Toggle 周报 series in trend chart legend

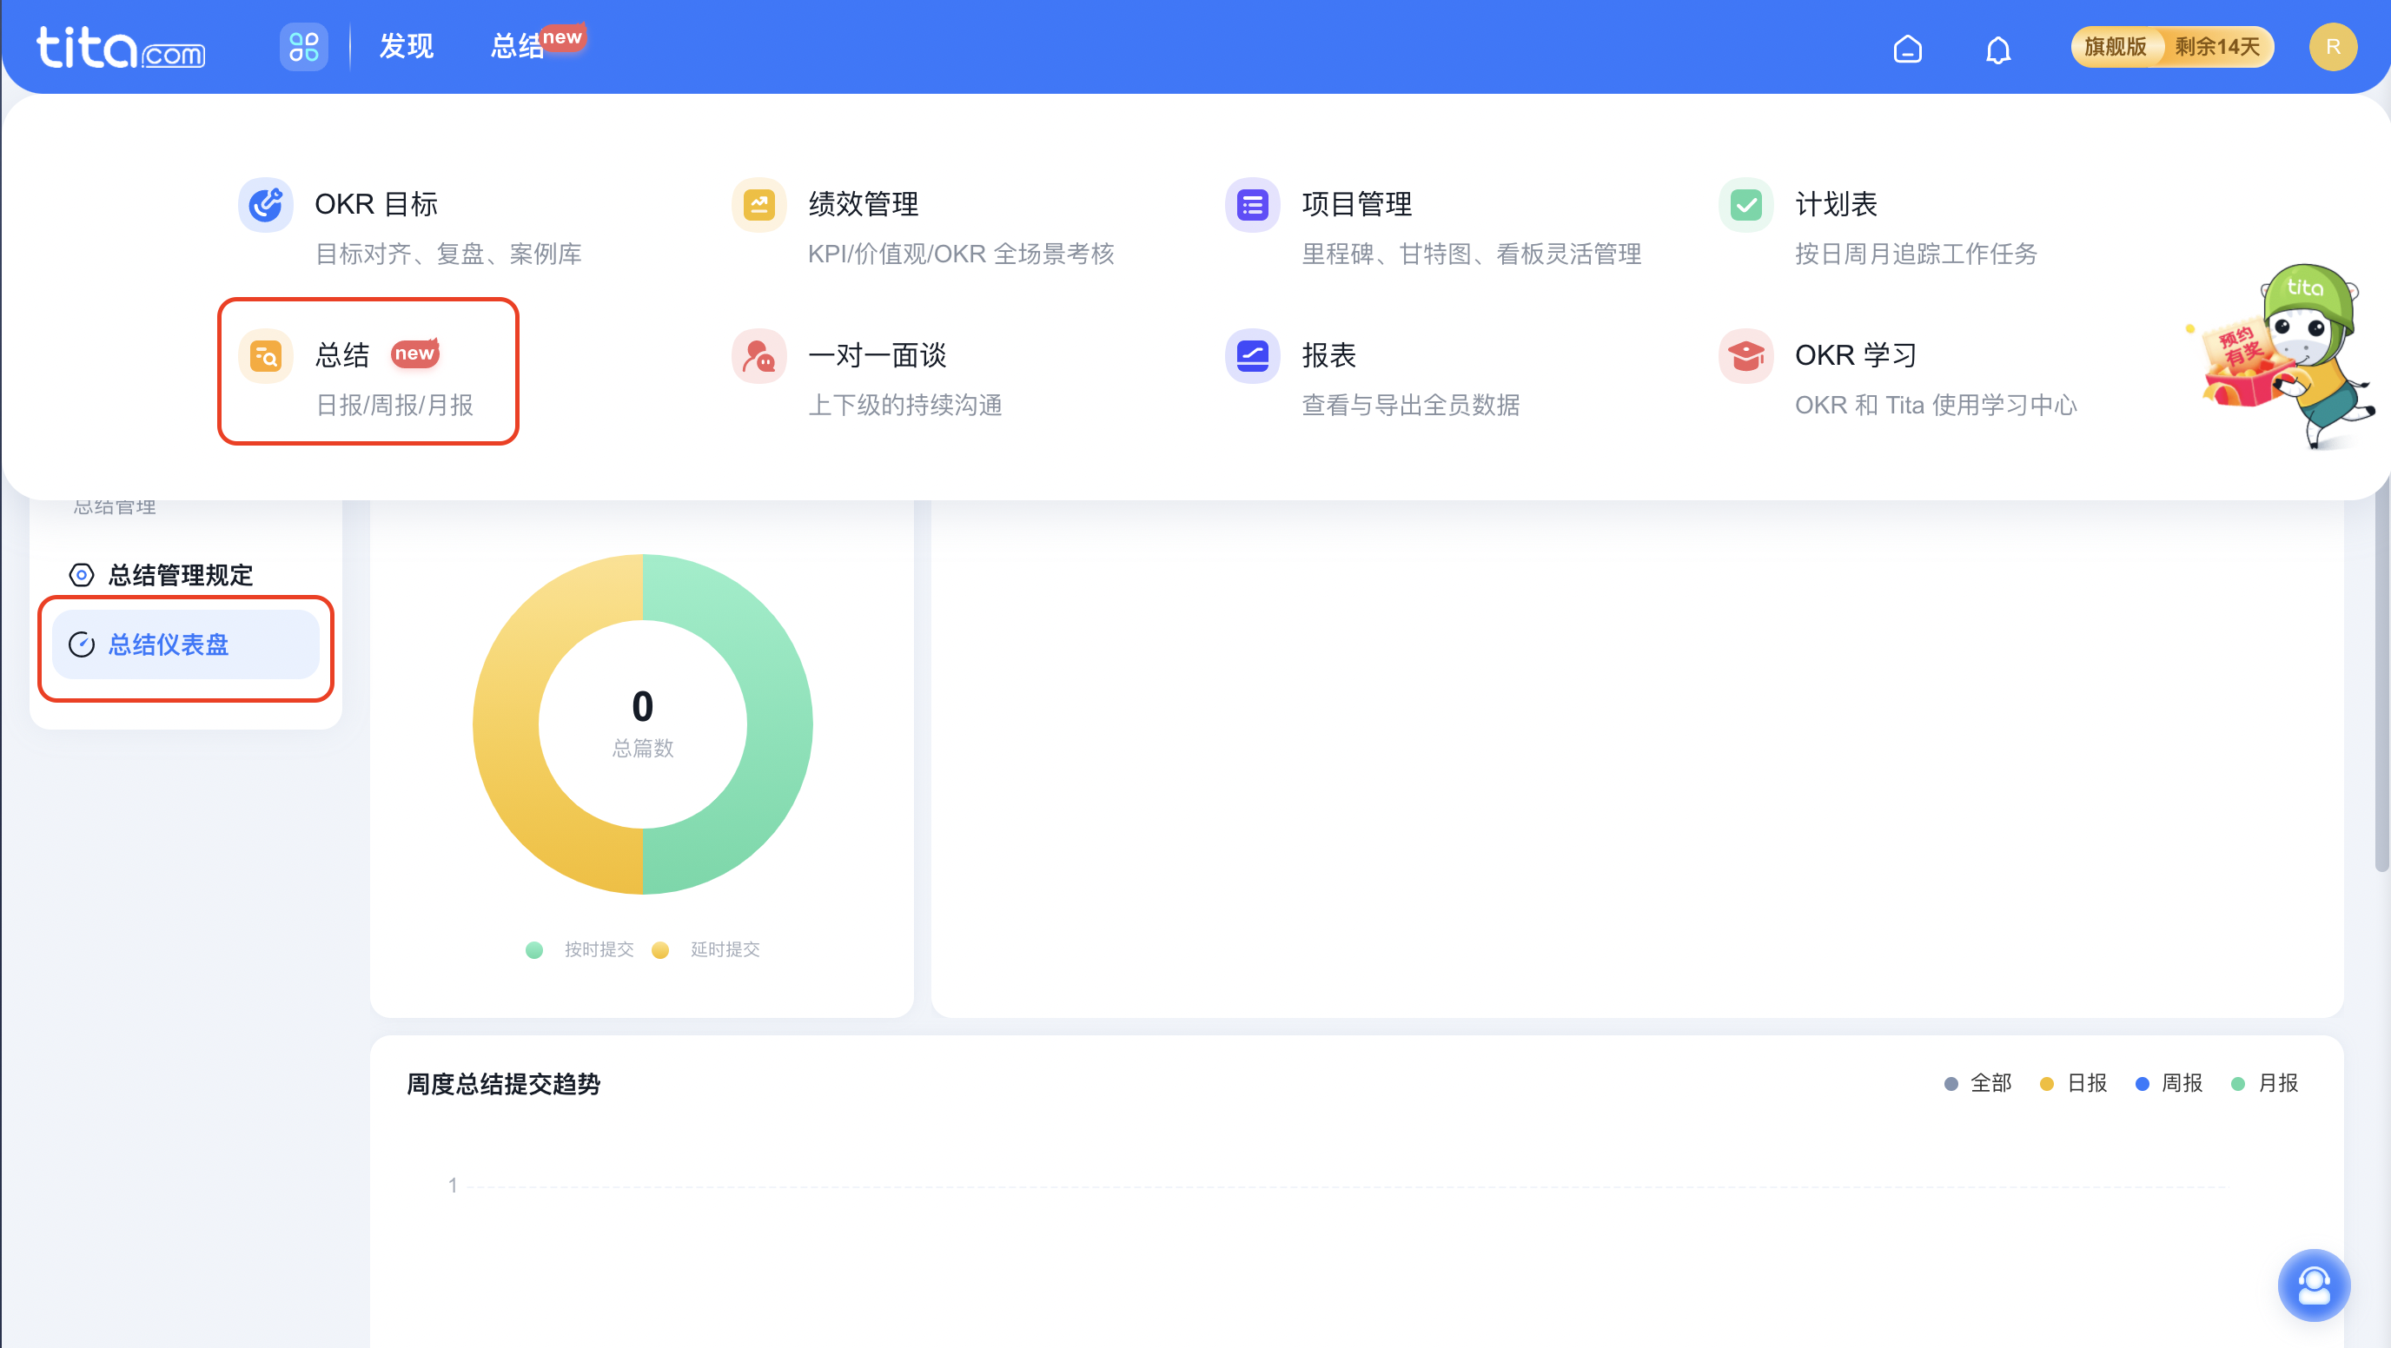tap(2169, 1084)
